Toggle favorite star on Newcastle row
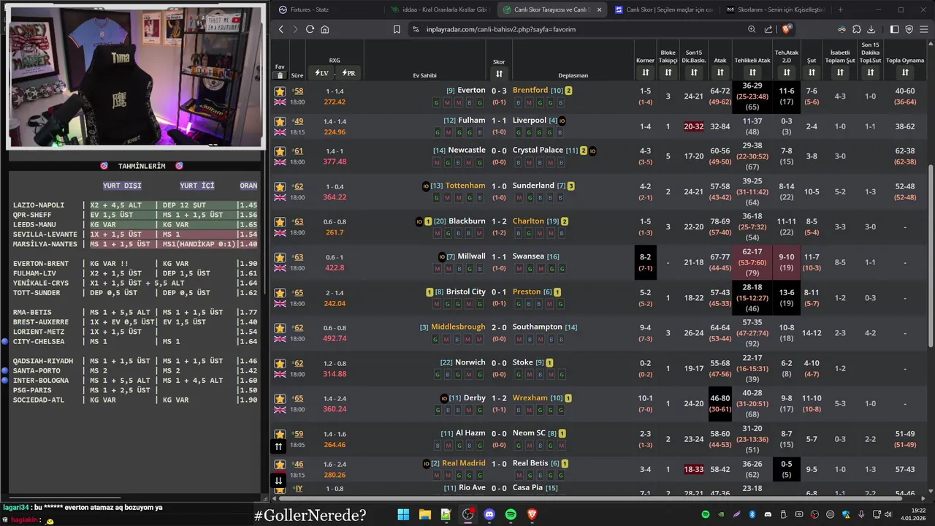Screen dimensions: 935x526 pos(280,151)
